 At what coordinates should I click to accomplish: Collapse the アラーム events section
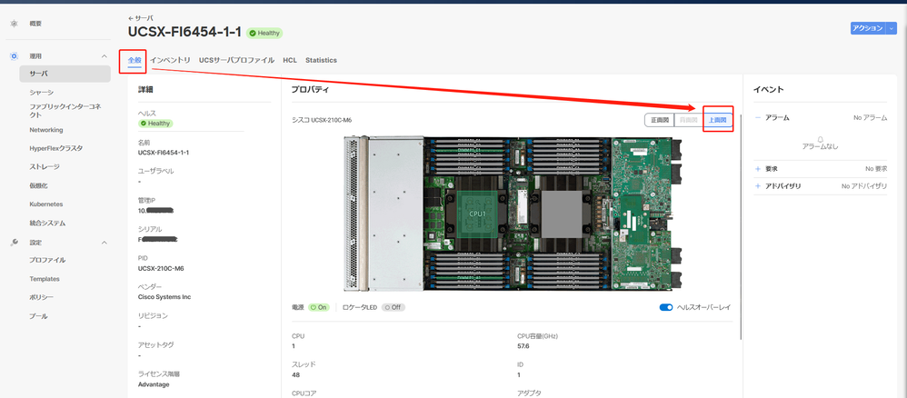[758, 117]
